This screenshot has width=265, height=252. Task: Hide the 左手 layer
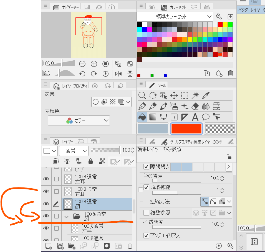coord(46,228)
